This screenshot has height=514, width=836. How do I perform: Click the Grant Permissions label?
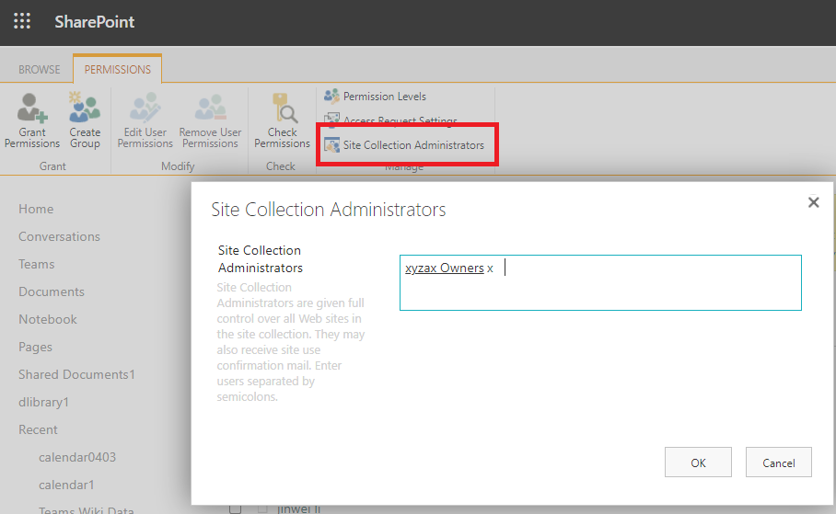(32, 138)
